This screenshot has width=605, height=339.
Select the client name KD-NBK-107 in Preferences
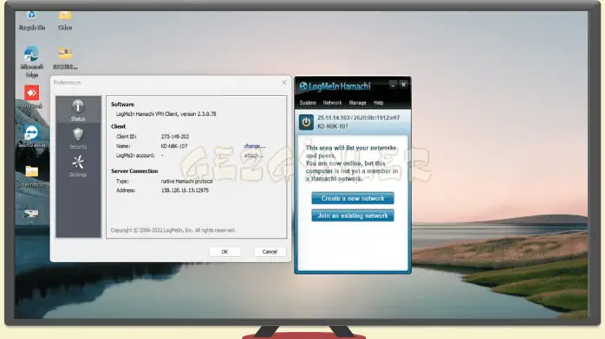174,146
